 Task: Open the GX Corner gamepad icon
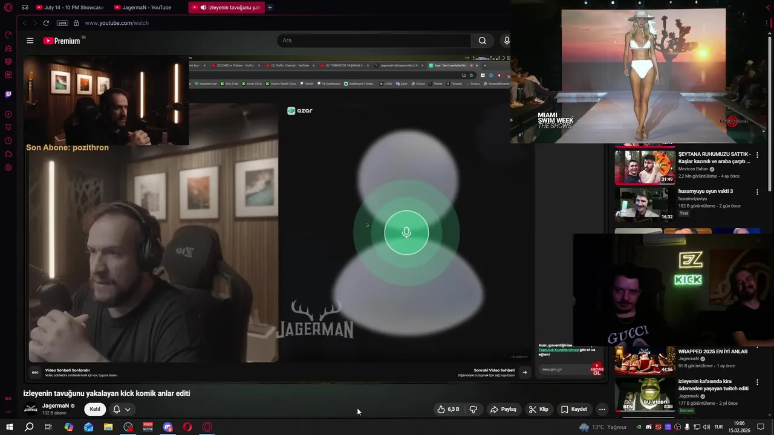point(25,7)
